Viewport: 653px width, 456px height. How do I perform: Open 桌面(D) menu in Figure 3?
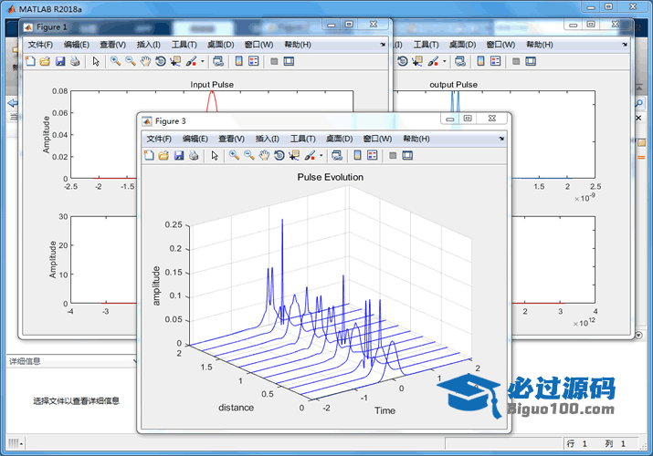point(340,139)
